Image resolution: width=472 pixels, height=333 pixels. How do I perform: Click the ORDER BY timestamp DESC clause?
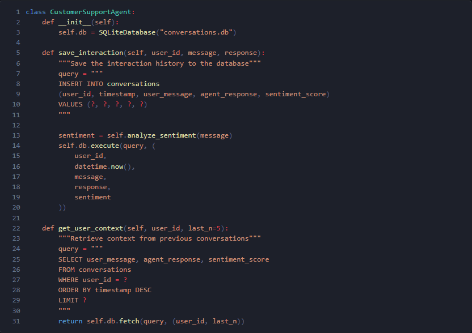[105, 290]
